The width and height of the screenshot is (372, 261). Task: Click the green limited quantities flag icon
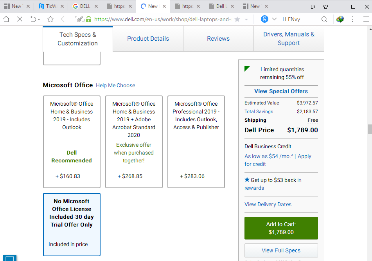tap(247, 68)
